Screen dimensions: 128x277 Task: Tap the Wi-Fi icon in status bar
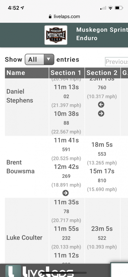tap(111, 8)
